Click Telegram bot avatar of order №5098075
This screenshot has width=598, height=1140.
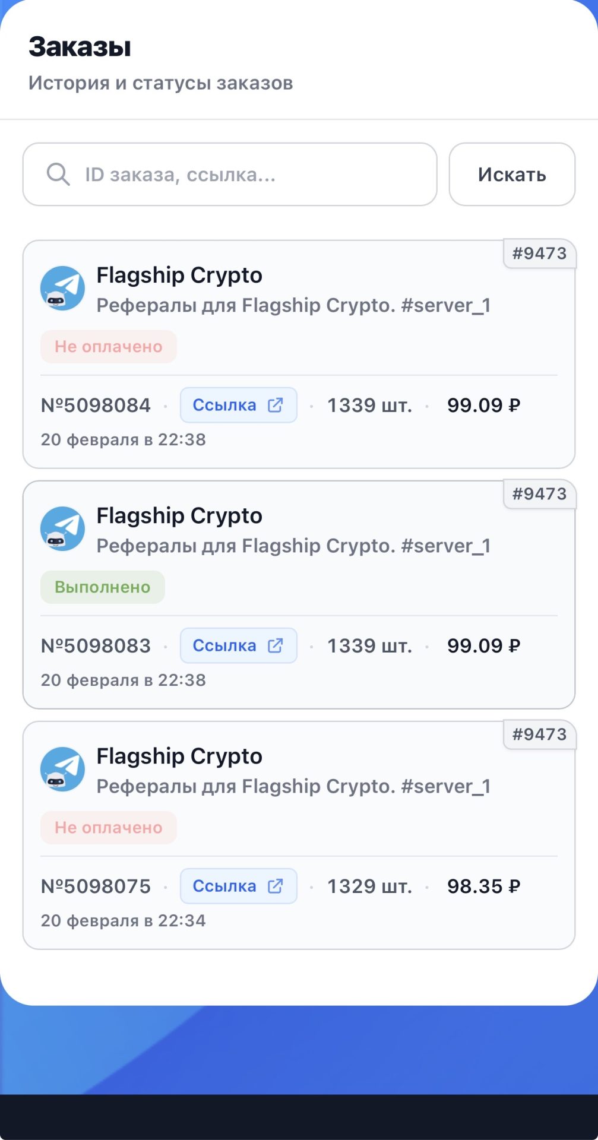click(x=62, y=769)
